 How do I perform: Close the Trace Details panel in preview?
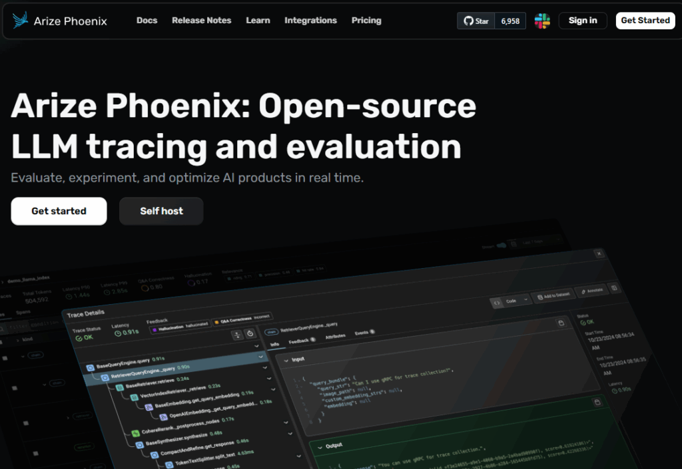coord(599,253)
